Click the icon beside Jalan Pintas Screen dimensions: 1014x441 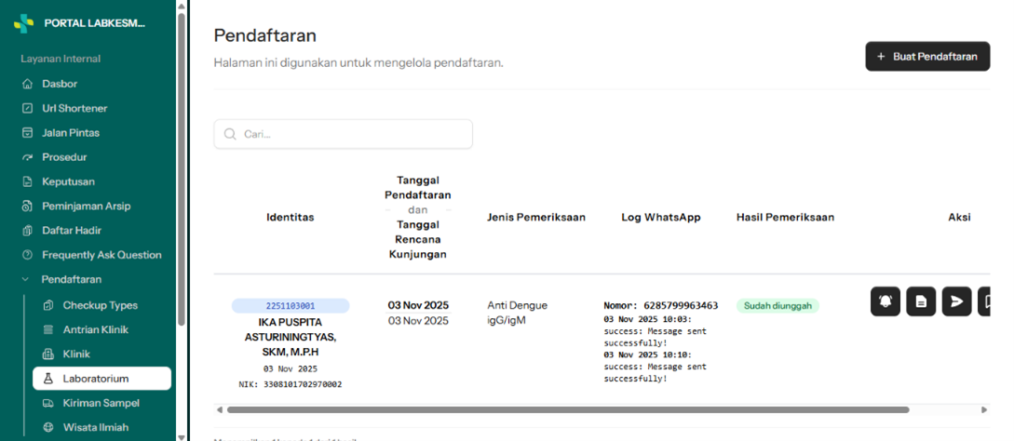27,132
